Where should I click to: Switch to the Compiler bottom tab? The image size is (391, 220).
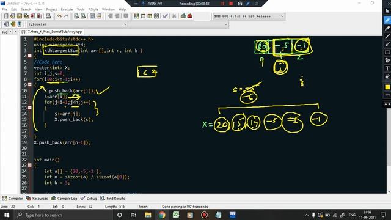click(x=12, y=198)
